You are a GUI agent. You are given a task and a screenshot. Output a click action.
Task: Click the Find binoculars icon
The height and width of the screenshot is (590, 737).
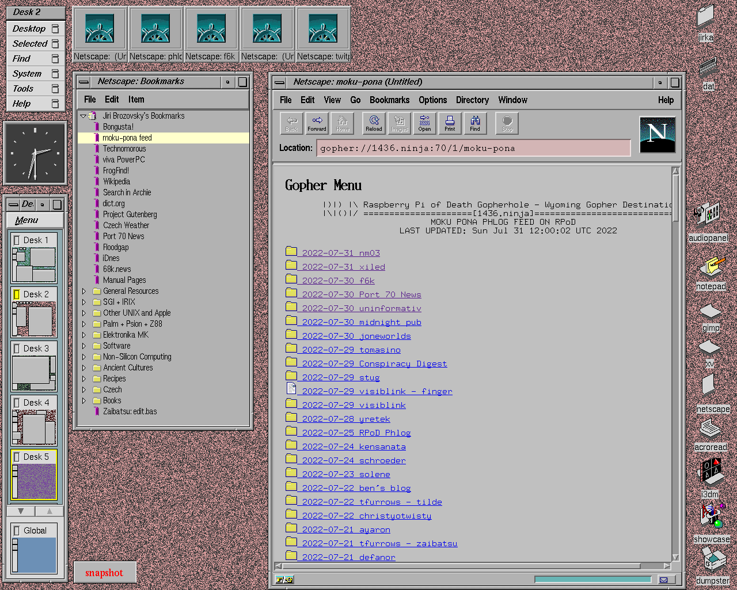(475, 123)
